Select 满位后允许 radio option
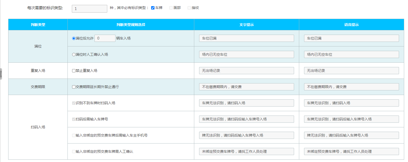The height and width of the screenshot is (162, 408). pyautogui.click(x=74, y=39)
